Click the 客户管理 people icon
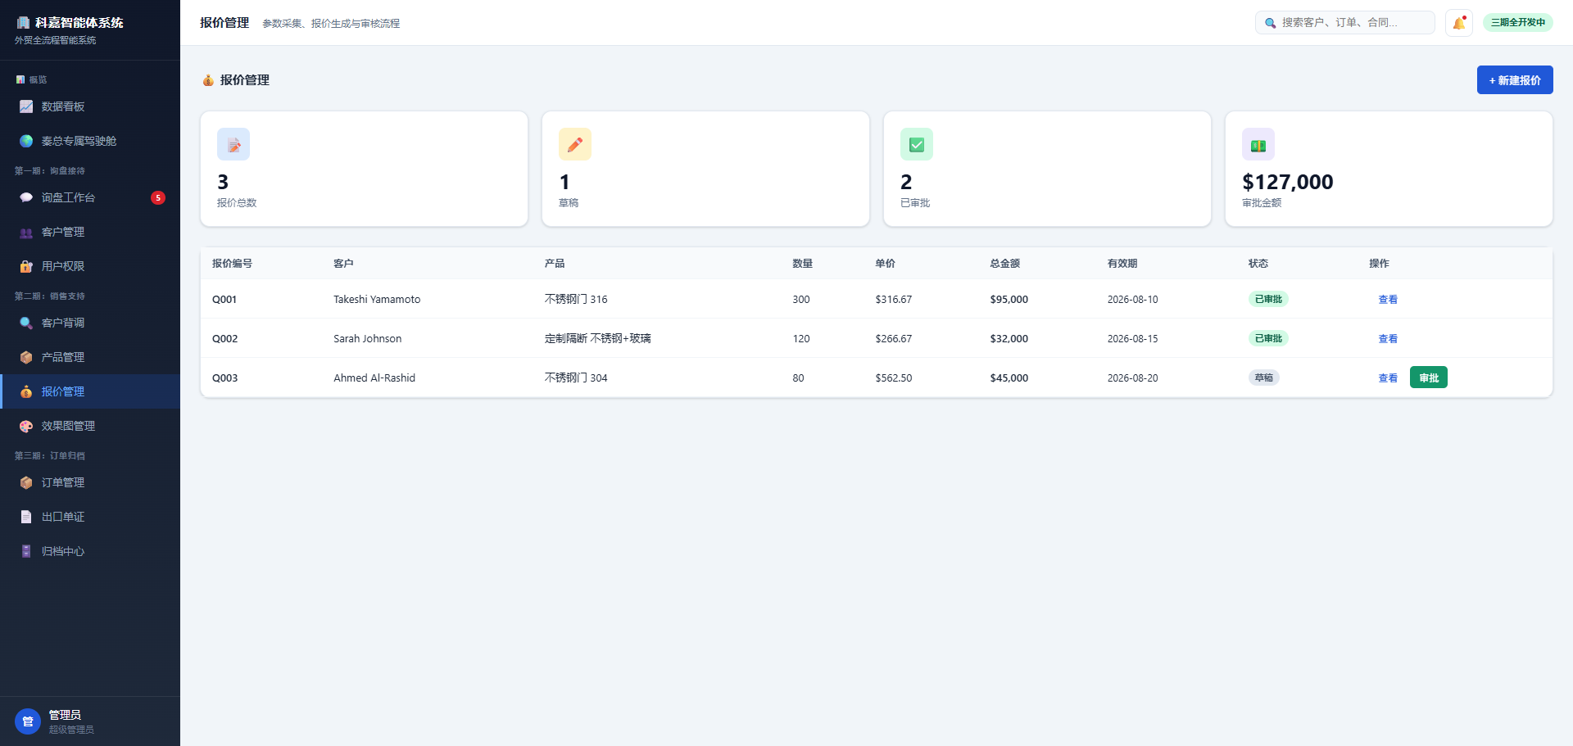 click(x=26, y=232)
